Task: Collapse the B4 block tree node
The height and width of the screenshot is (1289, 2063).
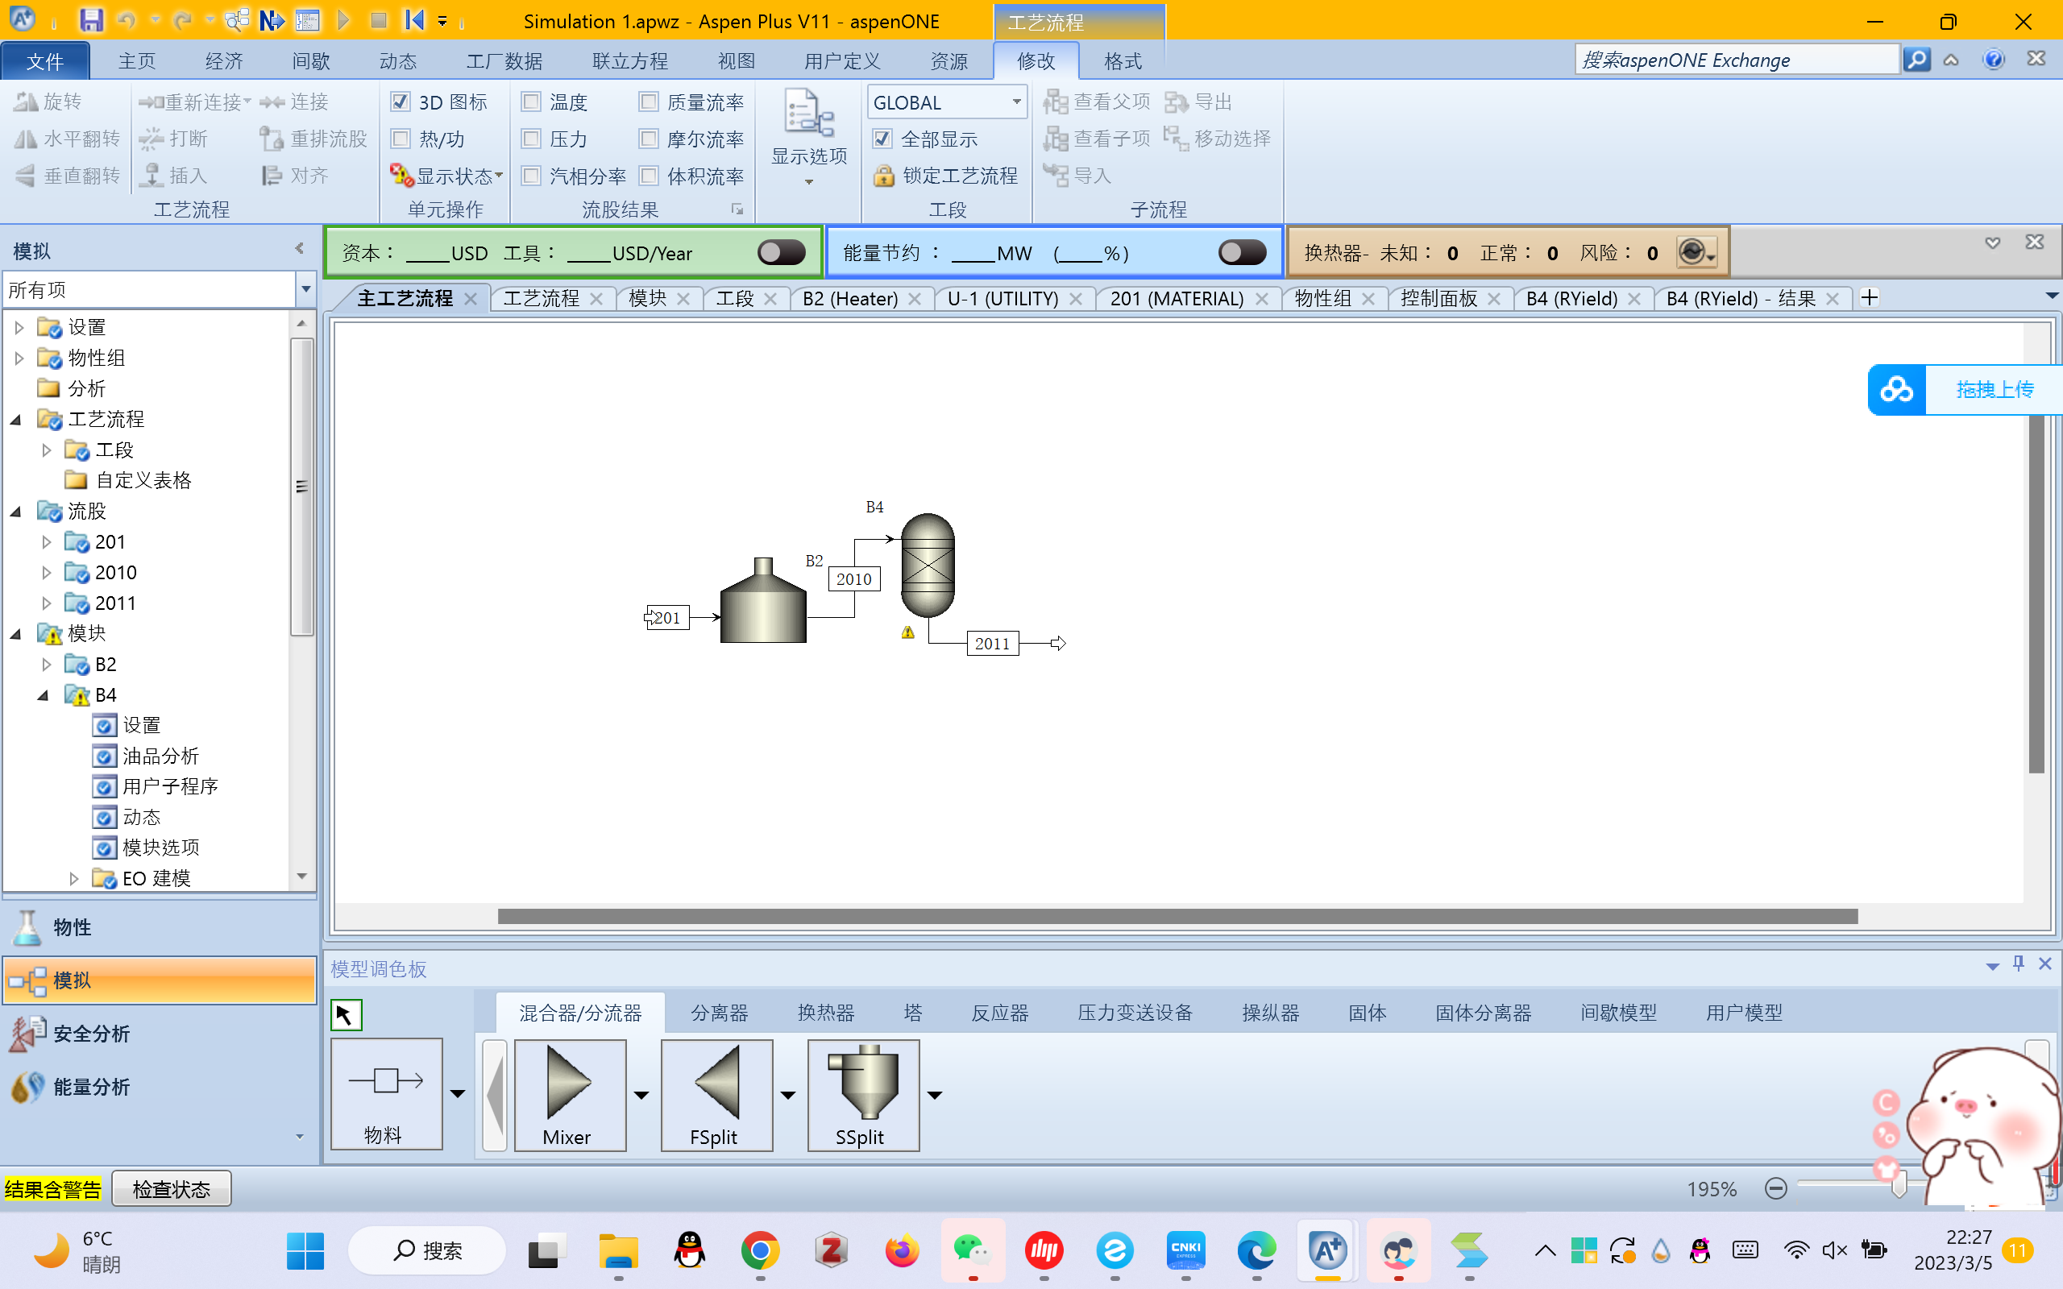Action: pyautogui.click(x=44, y=694)
